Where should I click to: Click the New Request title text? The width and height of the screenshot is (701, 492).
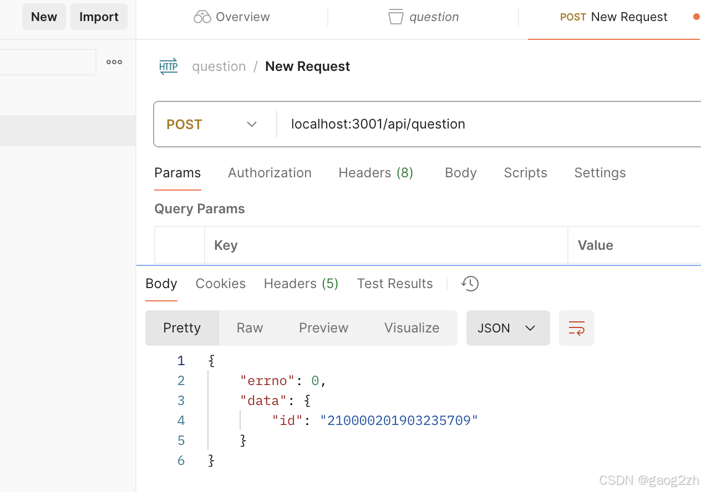pos(307,66)
